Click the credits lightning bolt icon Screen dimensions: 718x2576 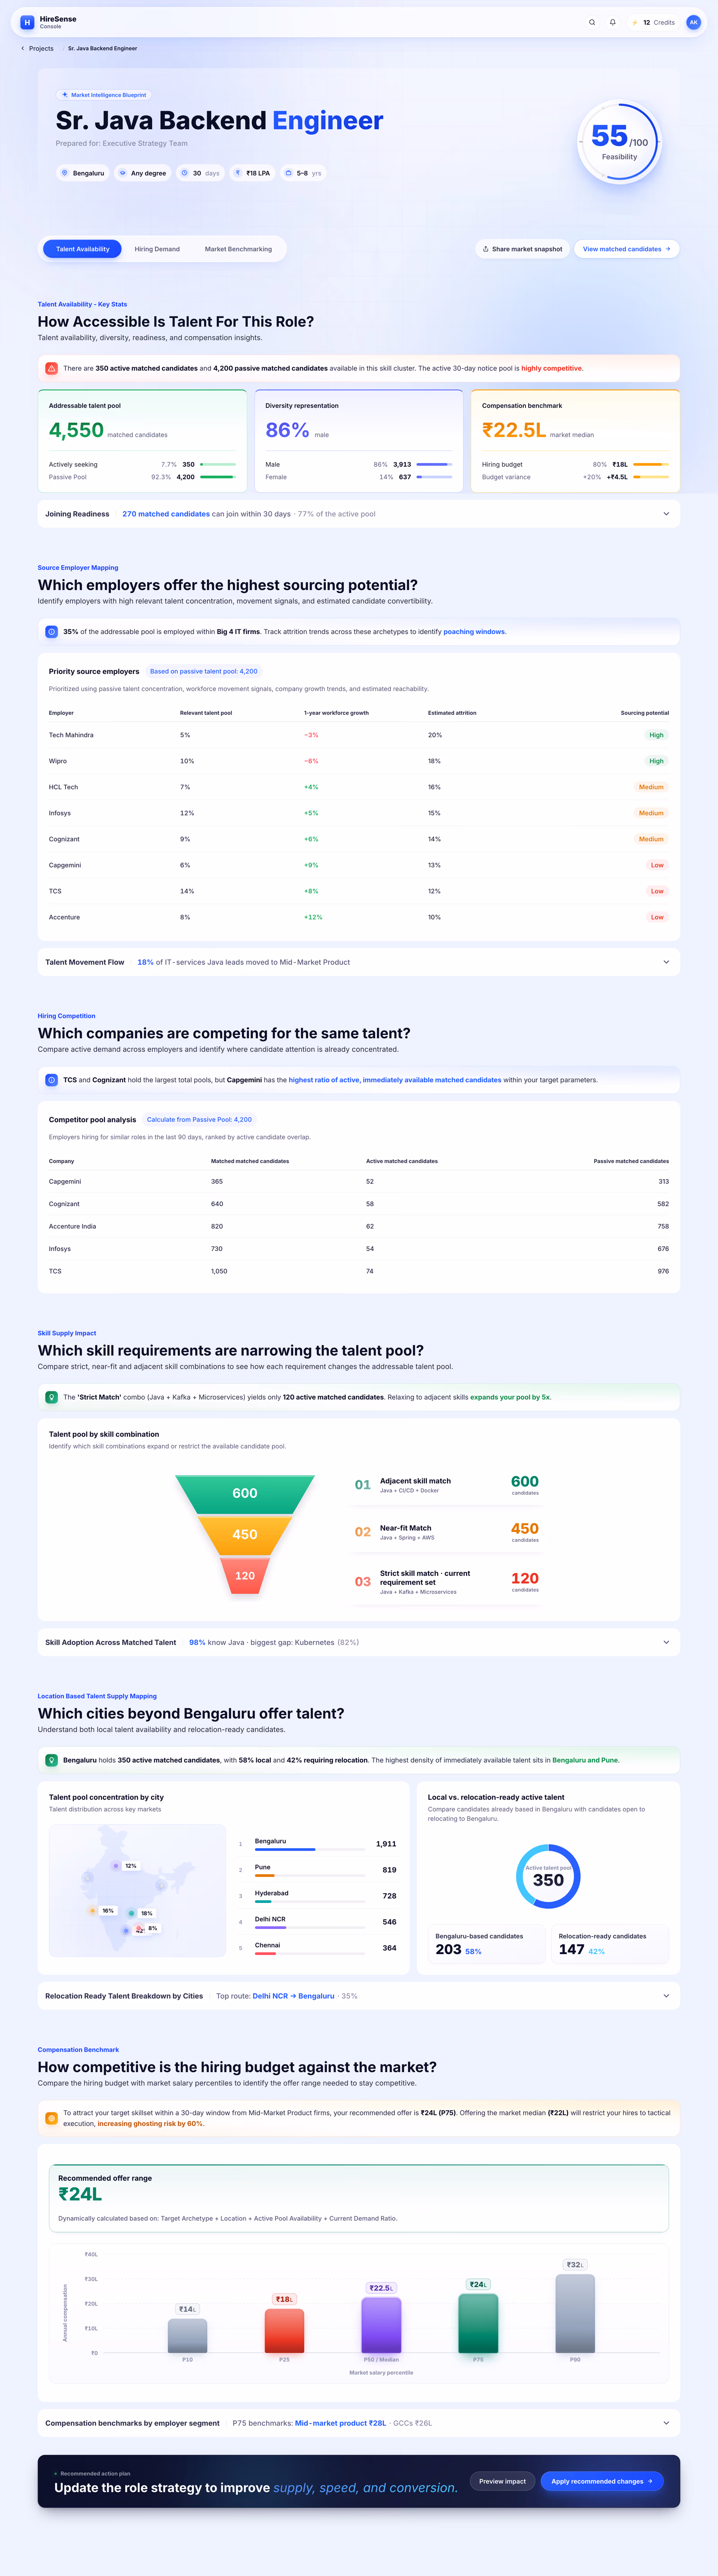(635, 22)
